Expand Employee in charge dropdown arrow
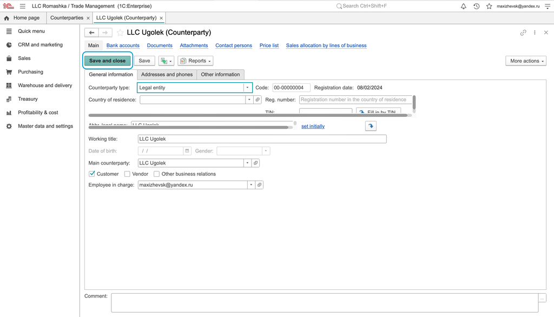The image size is (554, 317). tap(251, 185)
